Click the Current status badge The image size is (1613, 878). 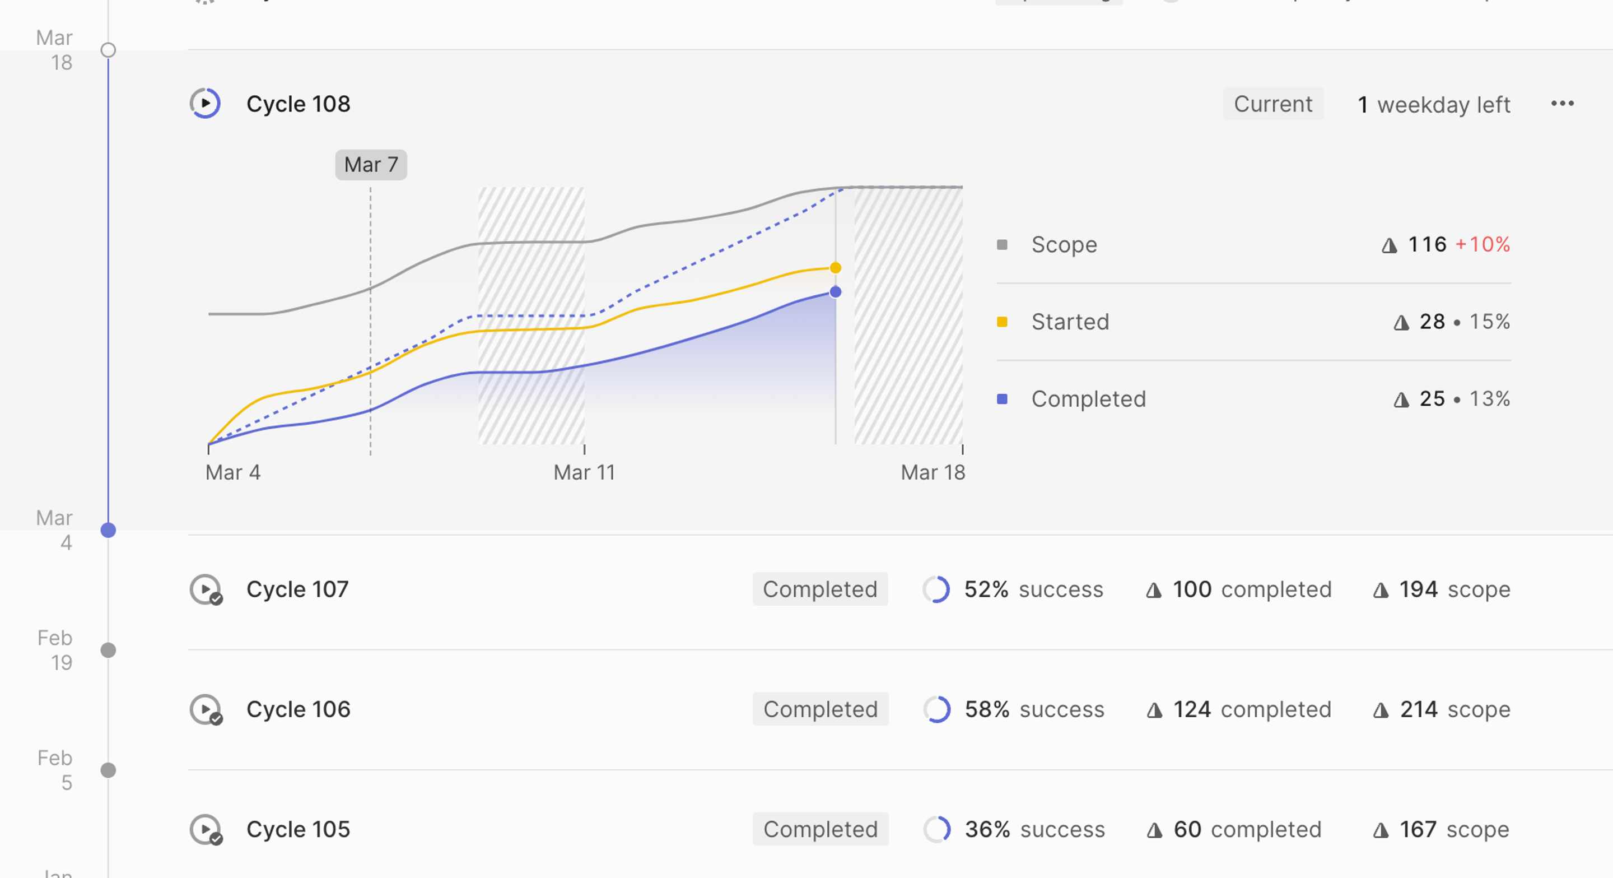(1272, 104)
